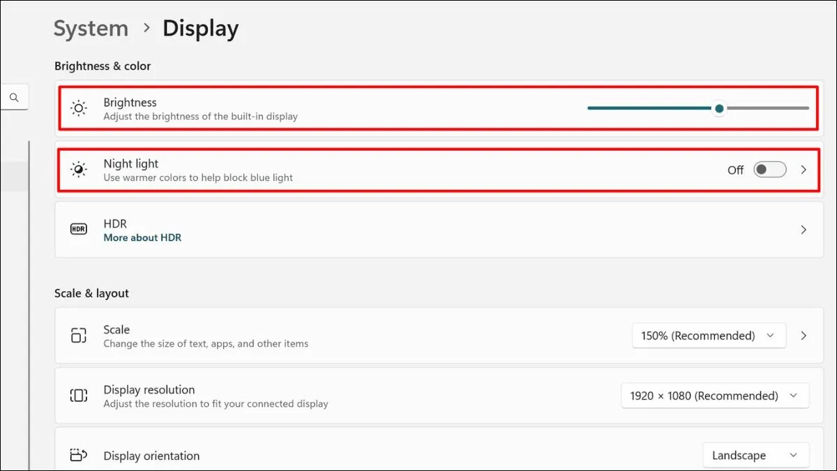This screenshot has height=471, width=837.
Task: Click the HDR icon
Action: click(78, 228)
